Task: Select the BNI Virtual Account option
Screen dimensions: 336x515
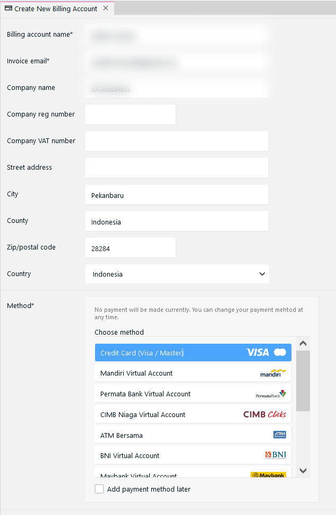Action: (159, 455)
